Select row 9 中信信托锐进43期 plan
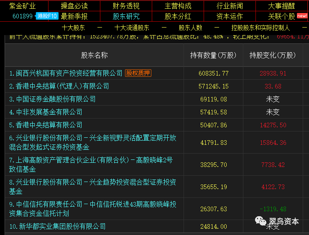This screenshot has height=235, width=309. pyautogui.click(x=93, y=209)
